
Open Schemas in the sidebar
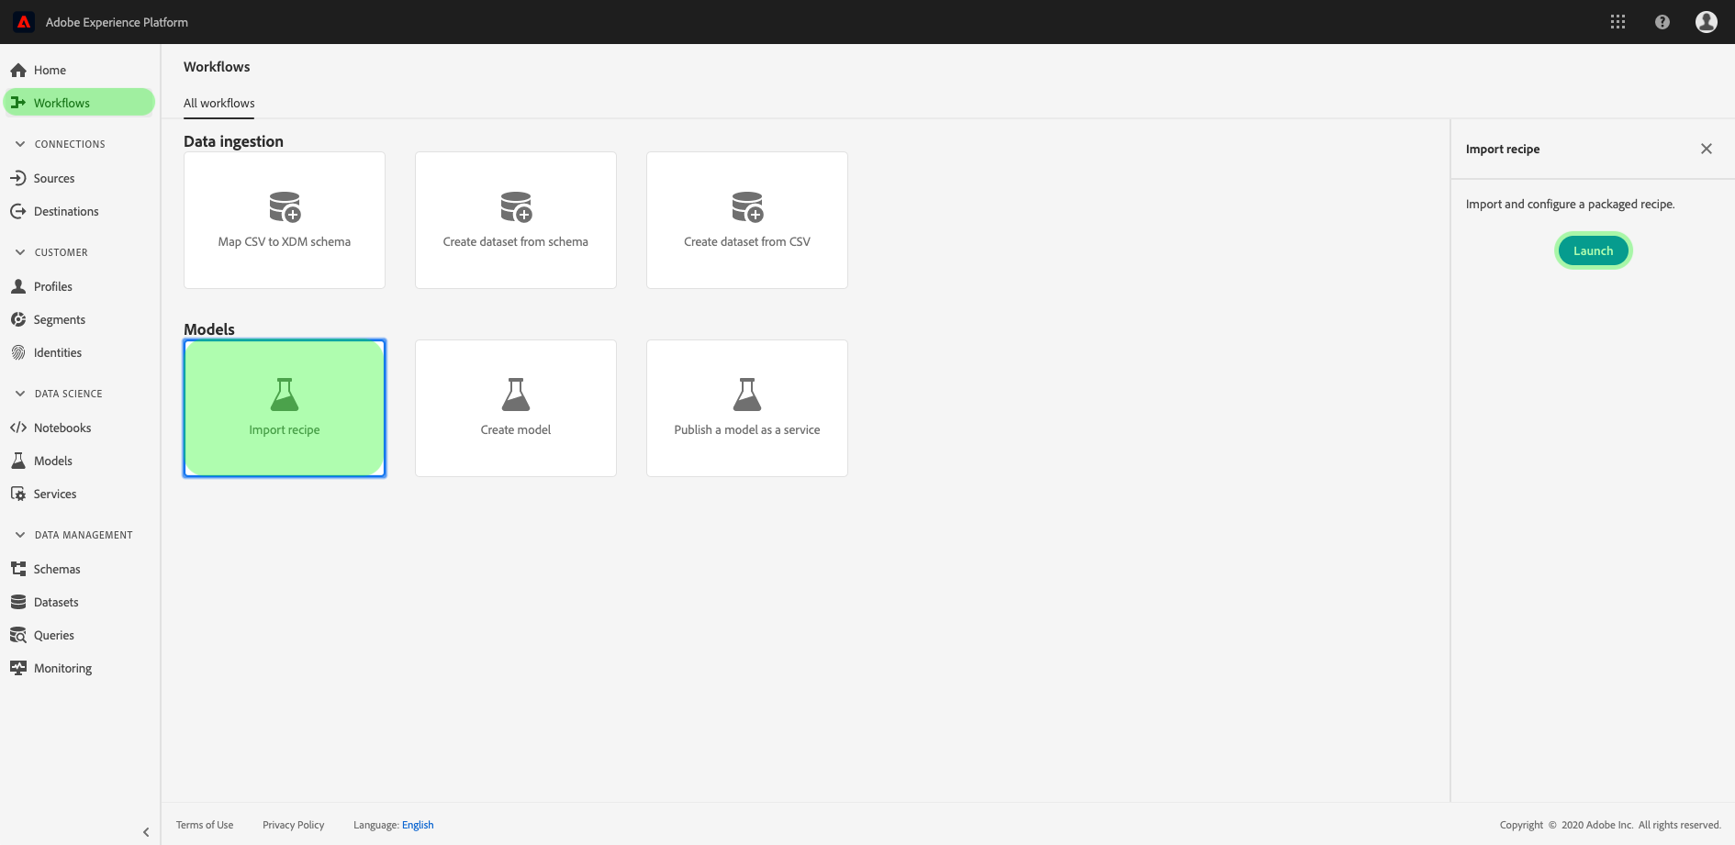[x=57, y=569]
